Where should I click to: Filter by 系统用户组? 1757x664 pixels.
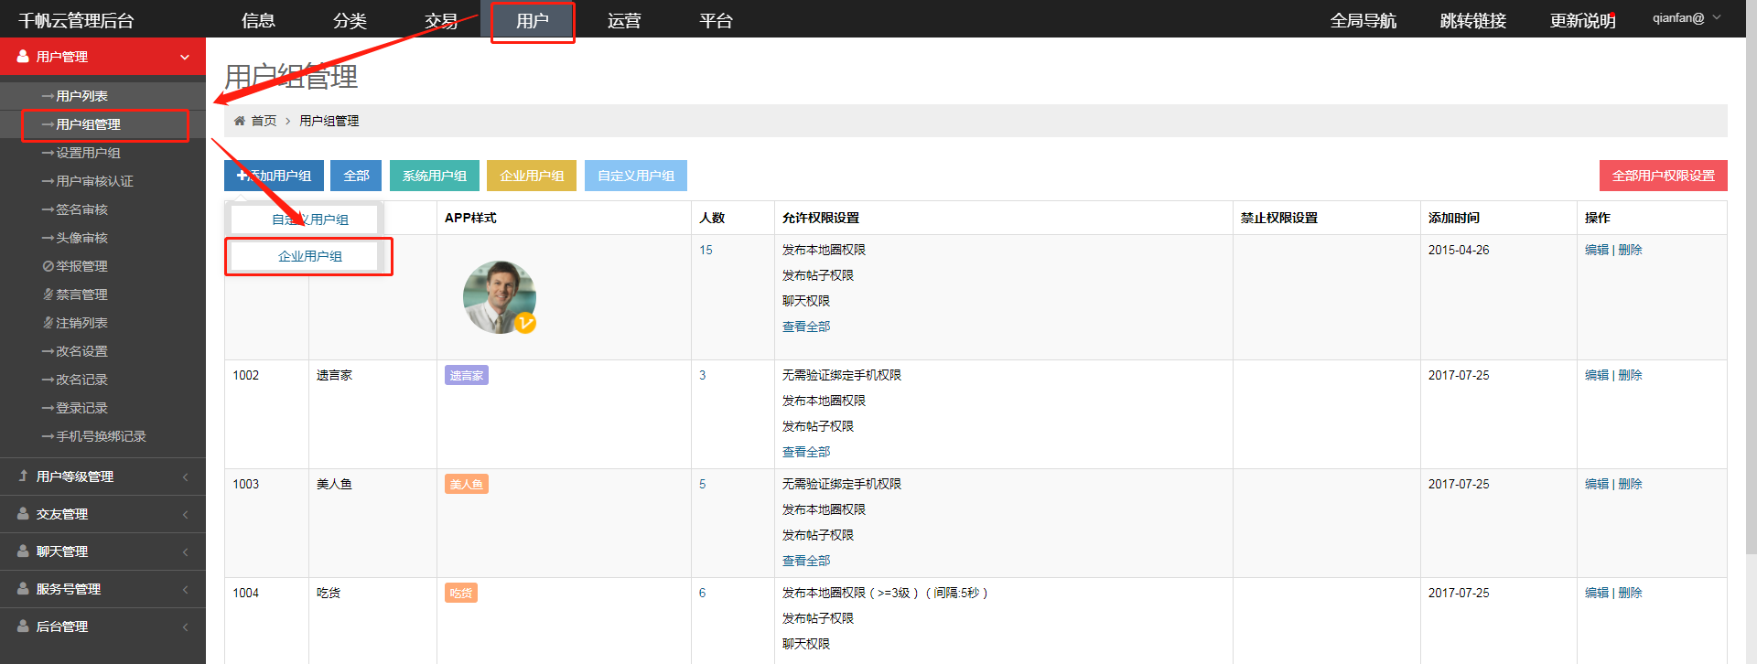click(435, 176)
